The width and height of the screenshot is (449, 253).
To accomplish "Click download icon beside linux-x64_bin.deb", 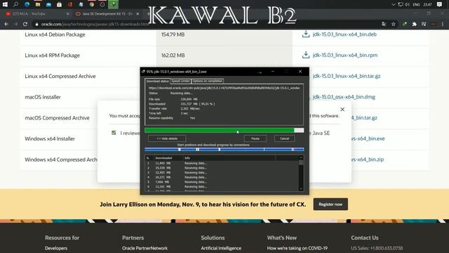I will (x=306, y=34).
